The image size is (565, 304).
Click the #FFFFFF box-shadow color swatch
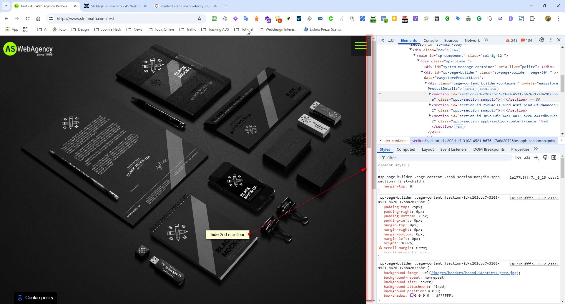433,295
